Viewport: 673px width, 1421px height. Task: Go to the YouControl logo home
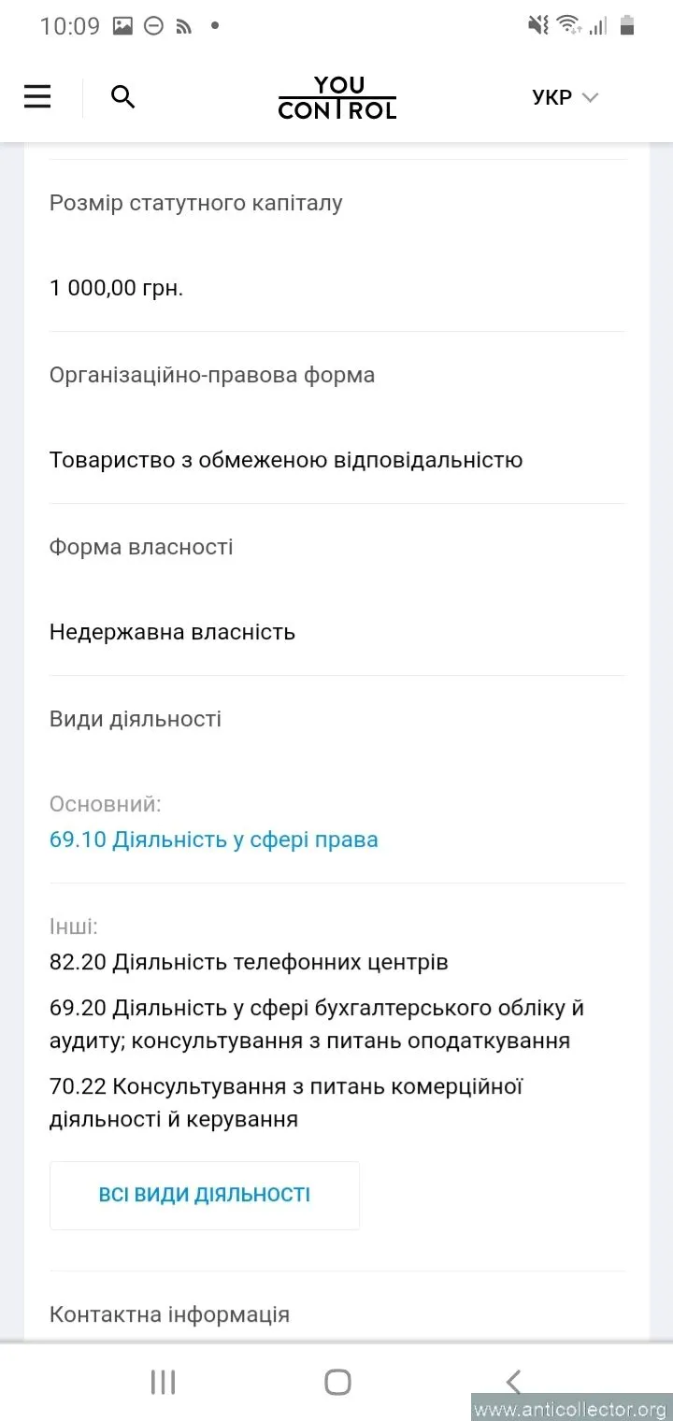pos(337,98)
